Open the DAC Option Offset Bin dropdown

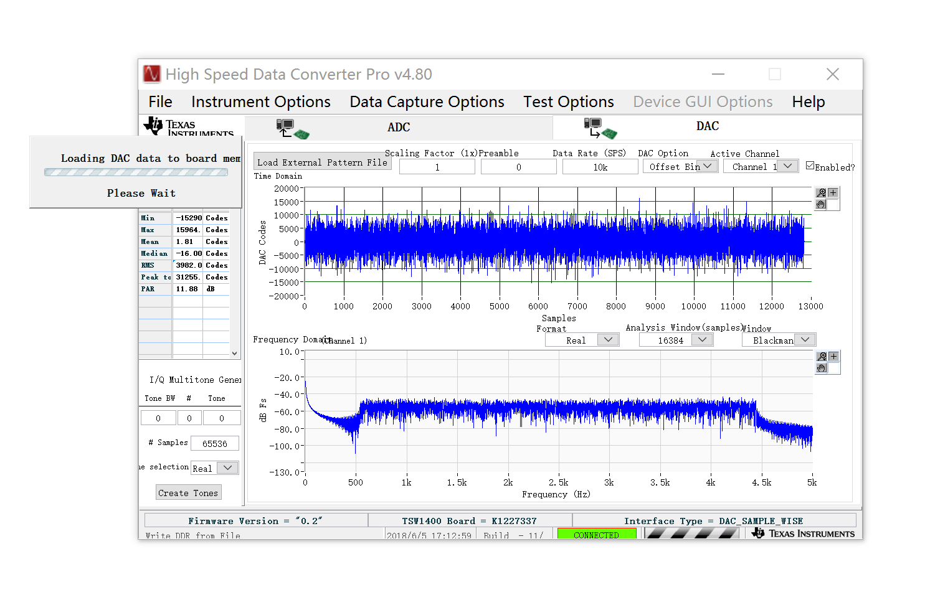681,167
